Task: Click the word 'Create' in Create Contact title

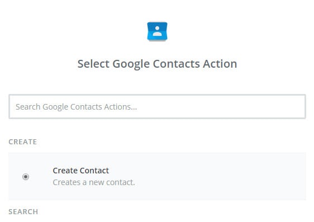Action: pyautogui.click(x=65, y=171)
